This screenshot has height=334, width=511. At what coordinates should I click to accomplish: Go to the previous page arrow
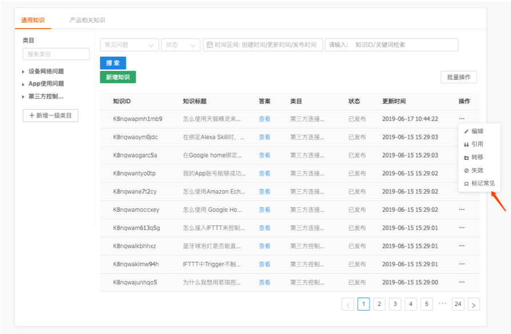348,304
